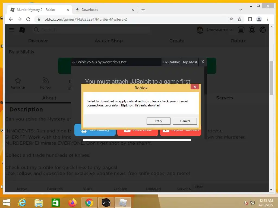Click the Roblox logo home icon

[22, 30]
